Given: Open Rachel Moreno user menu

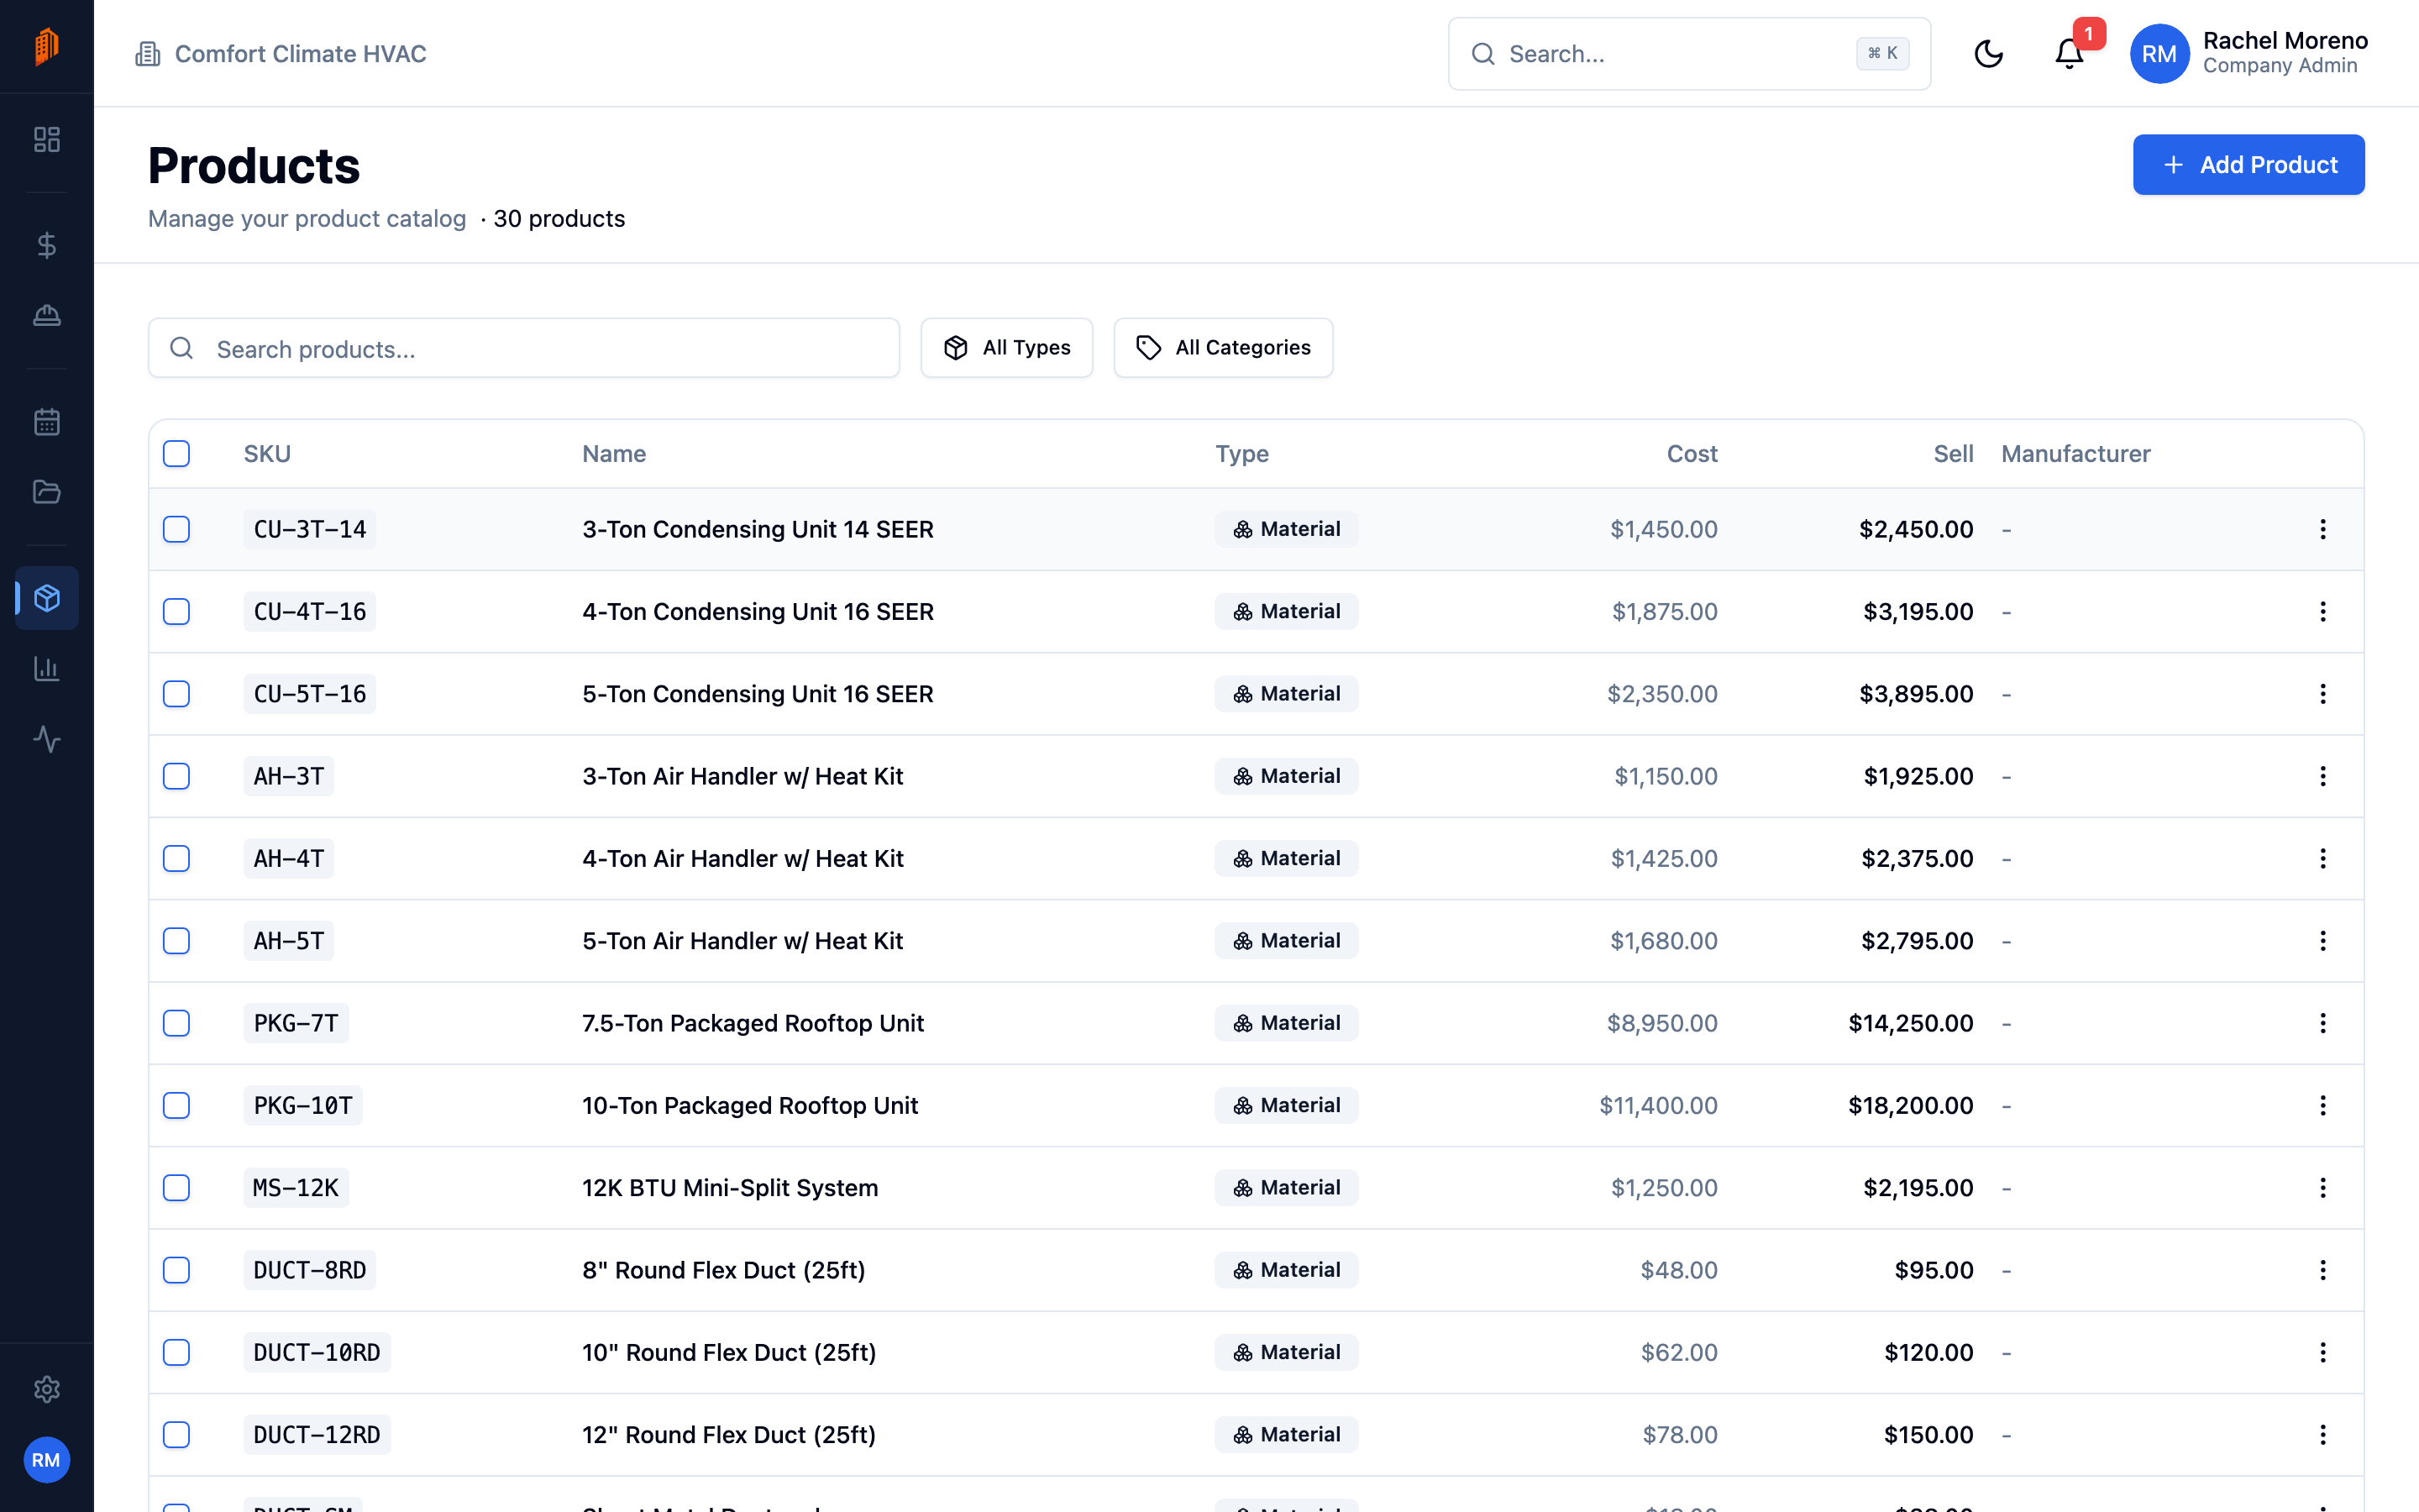Looking at the screenshot, I should coord(2248,54).
